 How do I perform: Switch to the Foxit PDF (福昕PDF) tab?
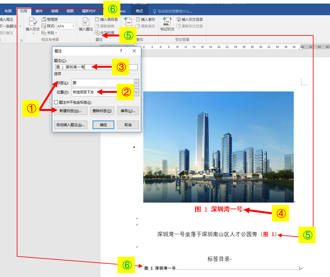[x=89, y=11]
